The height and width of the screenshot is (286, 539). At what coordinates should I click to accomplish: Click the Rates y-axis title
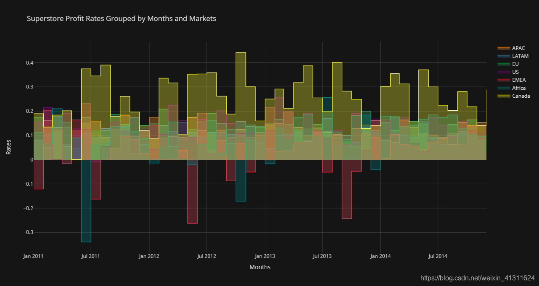point(9,147)
